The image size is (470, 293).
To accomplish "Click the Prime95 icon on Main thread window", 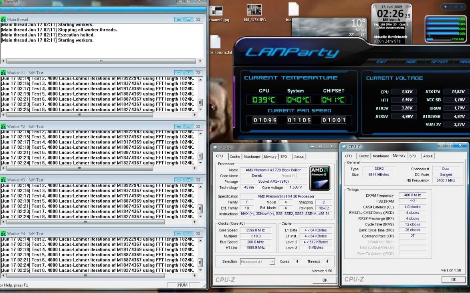I will (3, 19).
